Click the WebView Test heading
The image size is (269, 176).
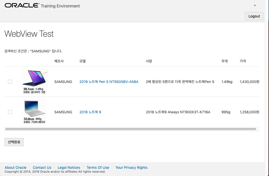pyautogui.click(x=29, y=34)
